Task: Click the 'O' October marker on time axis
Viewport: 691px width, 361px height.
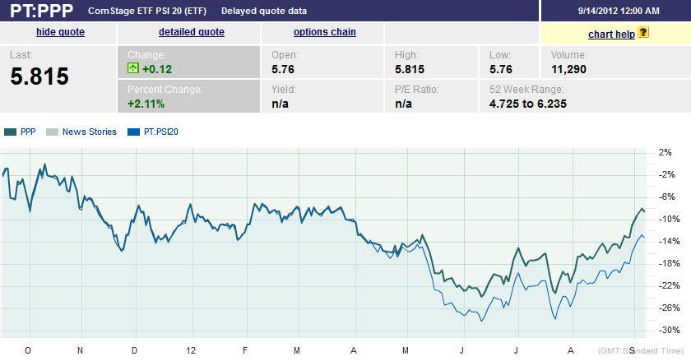Action: [x=28, y=349]
